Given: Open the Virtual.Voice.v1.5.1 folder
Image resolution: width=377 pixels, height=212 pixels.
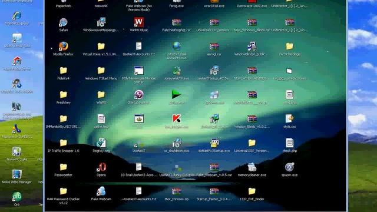Looking at the screenshot, I should (101, 47).
